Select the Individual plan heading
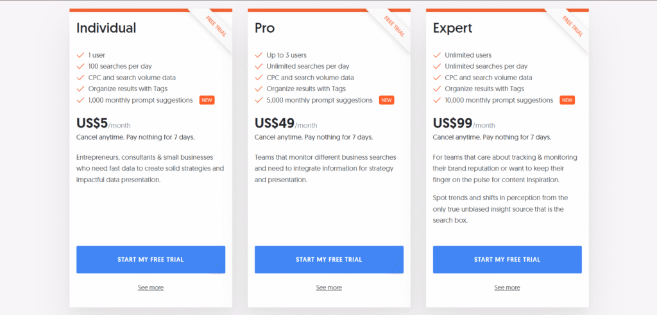The height and width of the screenshot is (315, 657). 106,28
